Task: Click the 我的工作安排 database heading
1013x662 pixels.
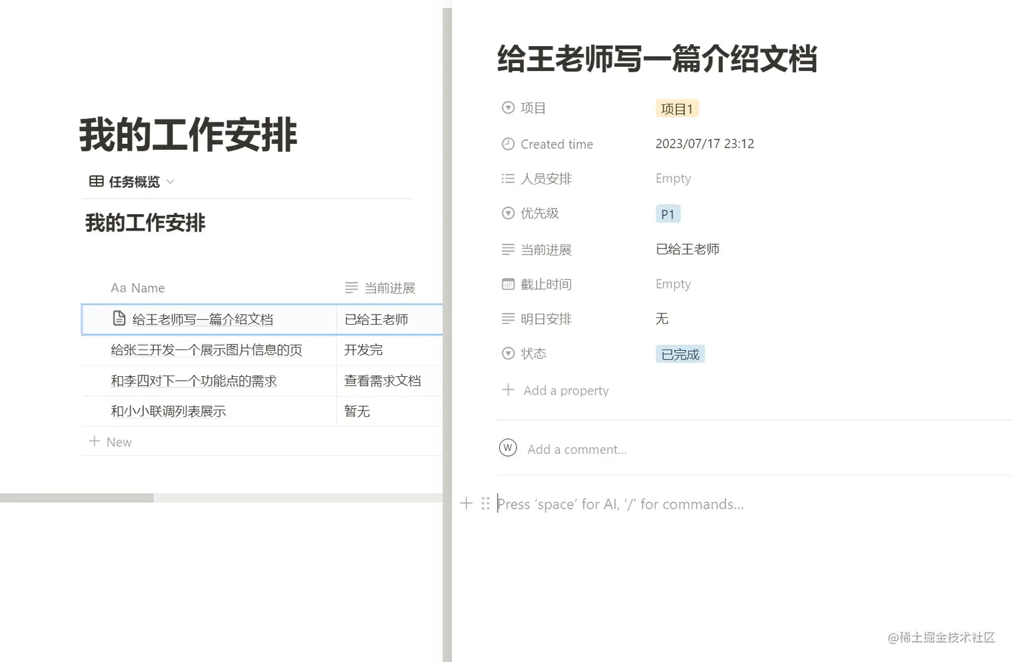Action: pyautogui.click(x=145, y=223)
